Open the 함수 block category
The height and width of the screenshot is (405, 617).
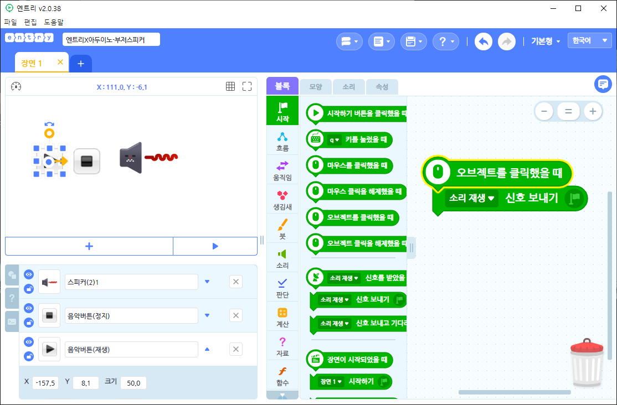tap(282, 375)
